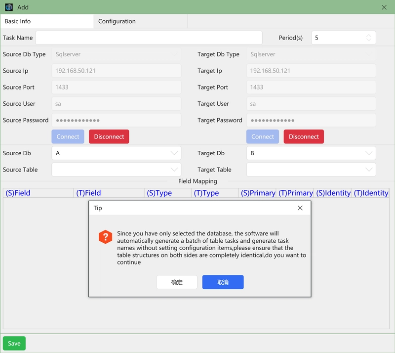Click the (T)Type column header
The width and height of the screenshot is (395, 353).
click(x=215, y=193)
